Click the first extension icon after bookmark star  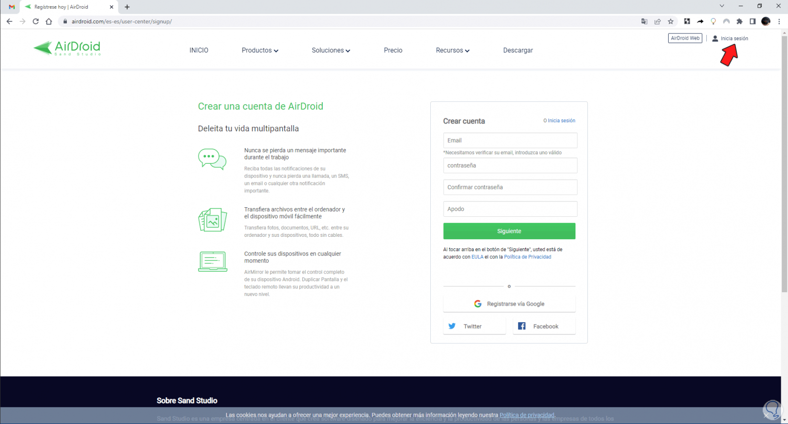[x=687, y=21]
